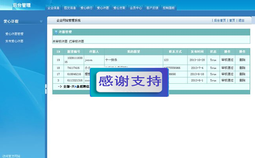Open the 企业信息 tab
The height and width of the screenshot is (158, 255).
(53, 8)
